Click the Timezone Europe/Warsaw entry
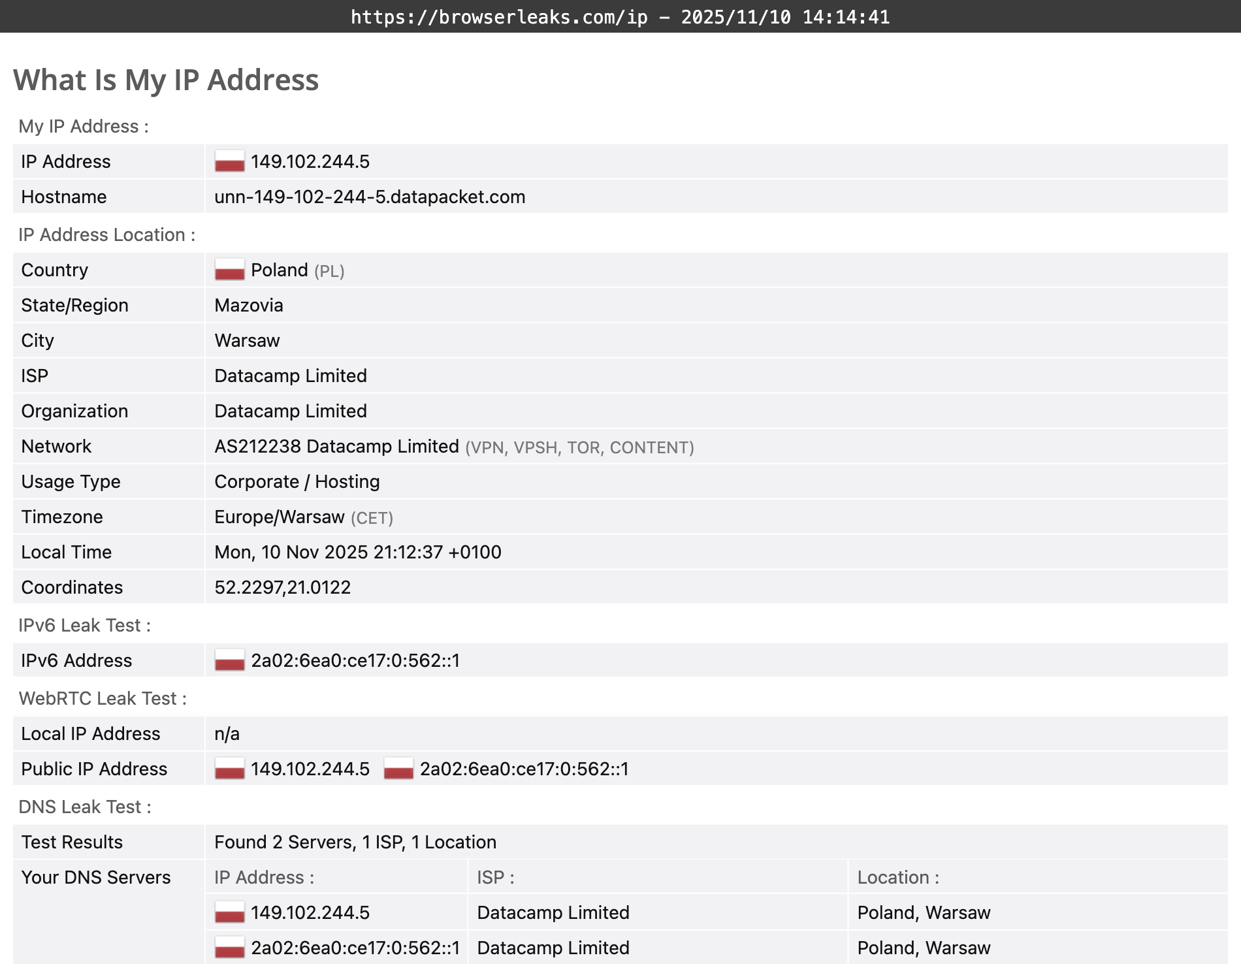 [x=279, y=517]
